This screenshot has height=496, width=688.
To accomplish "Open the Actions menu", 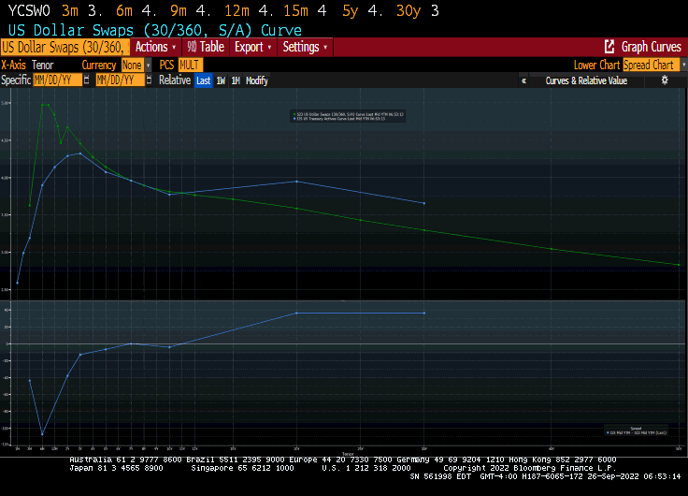I will pyautogui.click(x=154, y=47).
